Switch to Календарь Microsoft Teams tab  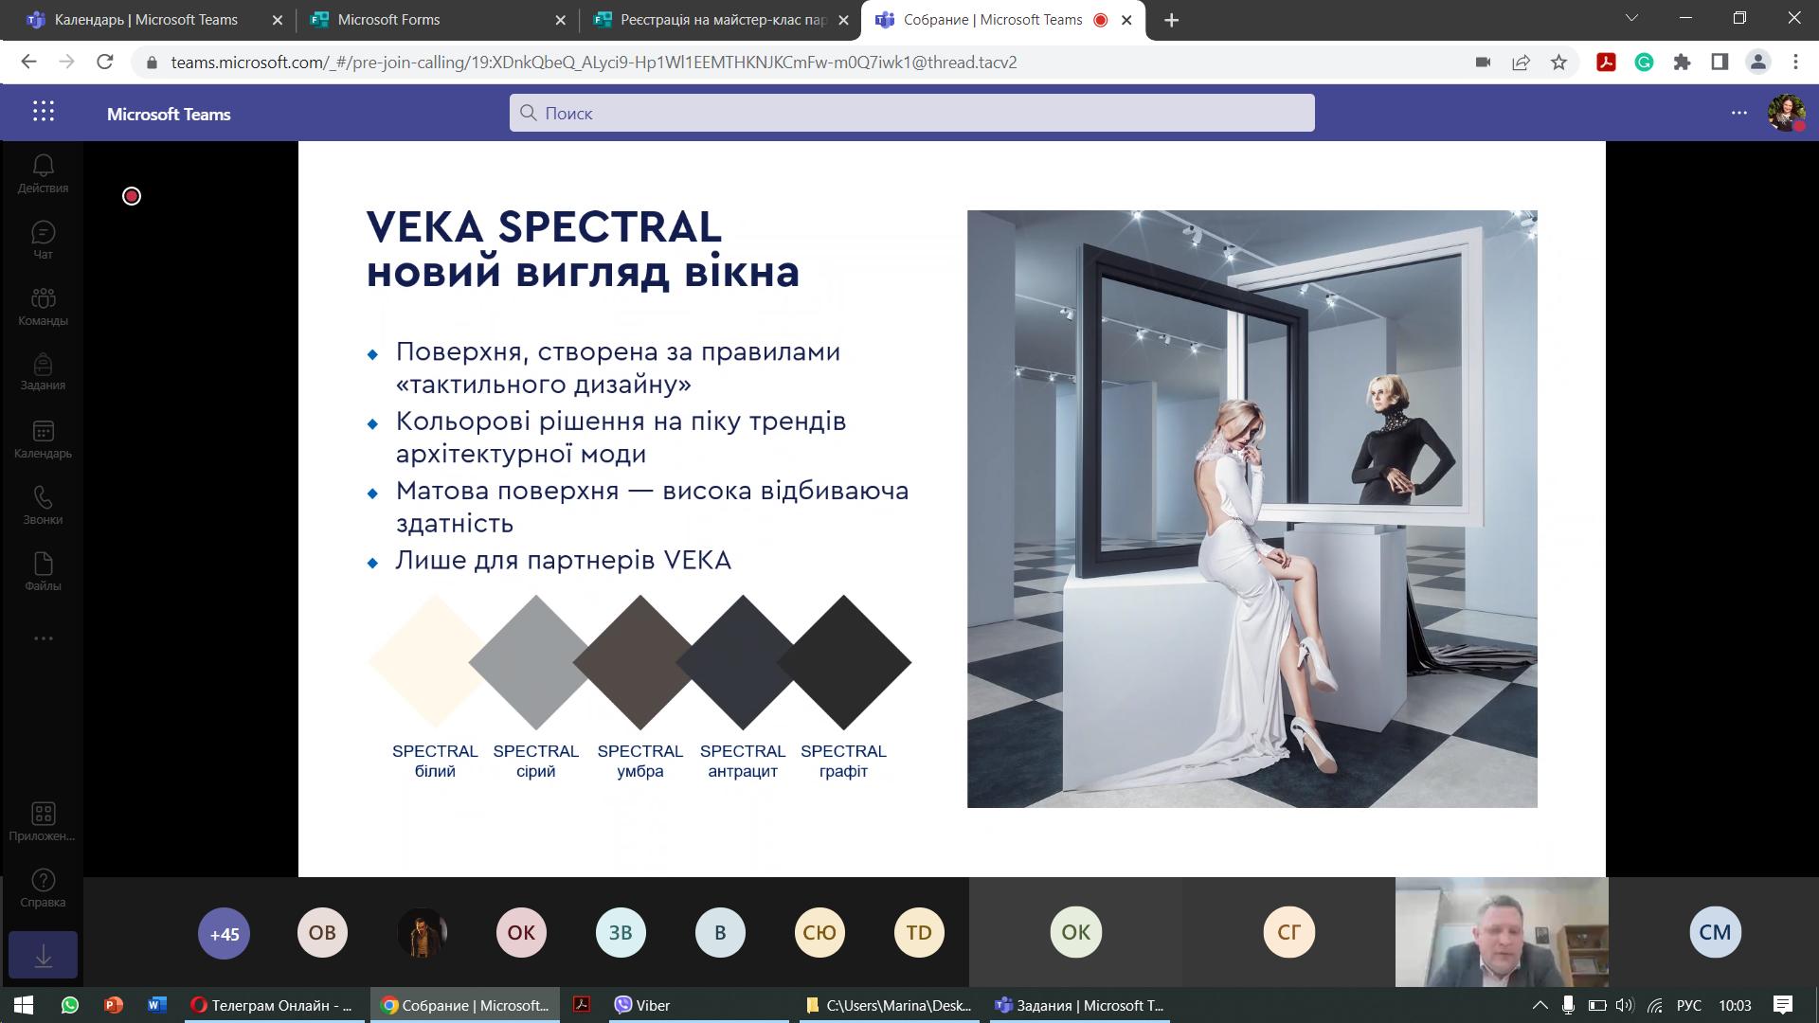coord(153,20)
